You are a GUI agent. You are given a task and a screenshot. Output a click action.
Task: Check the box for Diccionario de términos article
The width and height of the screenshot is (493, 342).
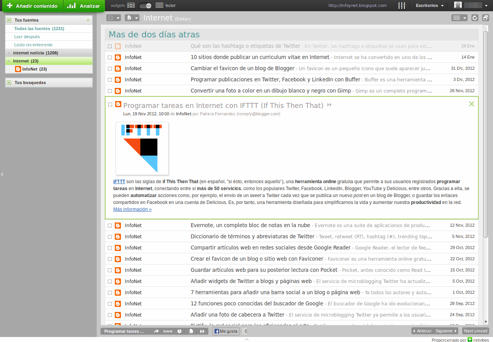click(110, 237)
